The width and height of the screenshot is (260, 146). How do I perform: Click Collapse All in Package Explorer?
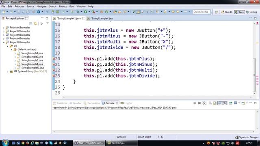tap(31, 24)
